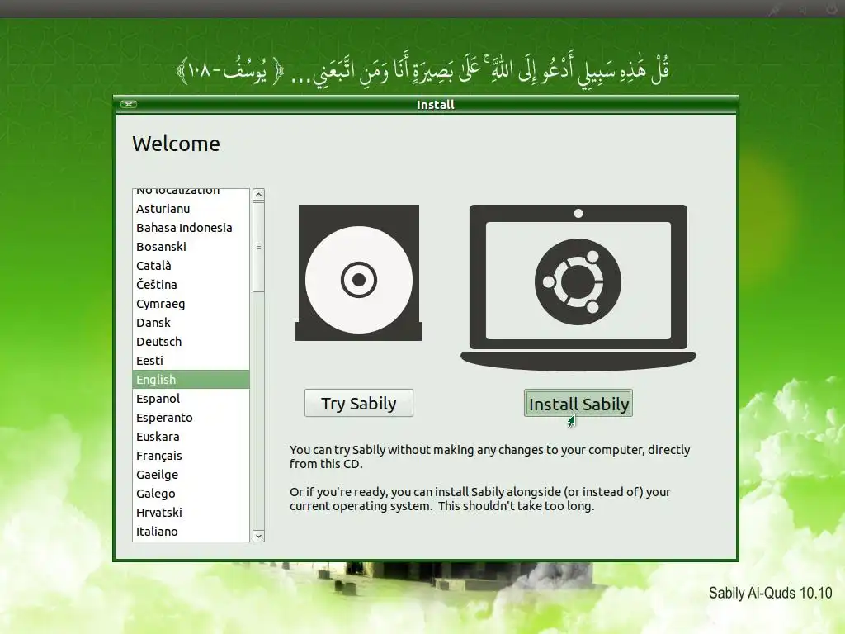
Task: Select Euskara language
Action: [191, 437]
